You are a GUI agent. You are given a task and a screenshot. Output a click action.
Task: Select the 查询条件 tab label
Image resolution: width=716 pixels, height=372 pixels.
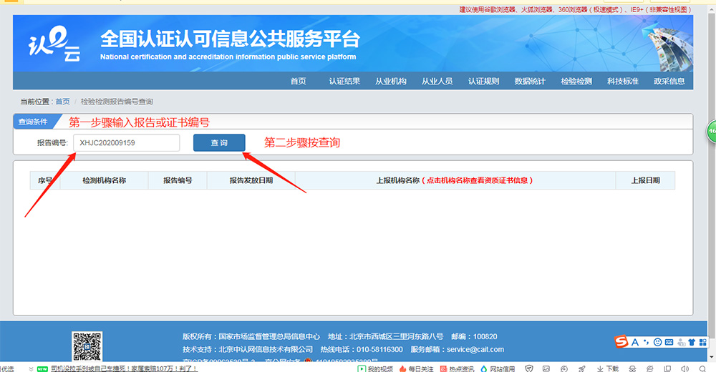click(x=33, y=122)
